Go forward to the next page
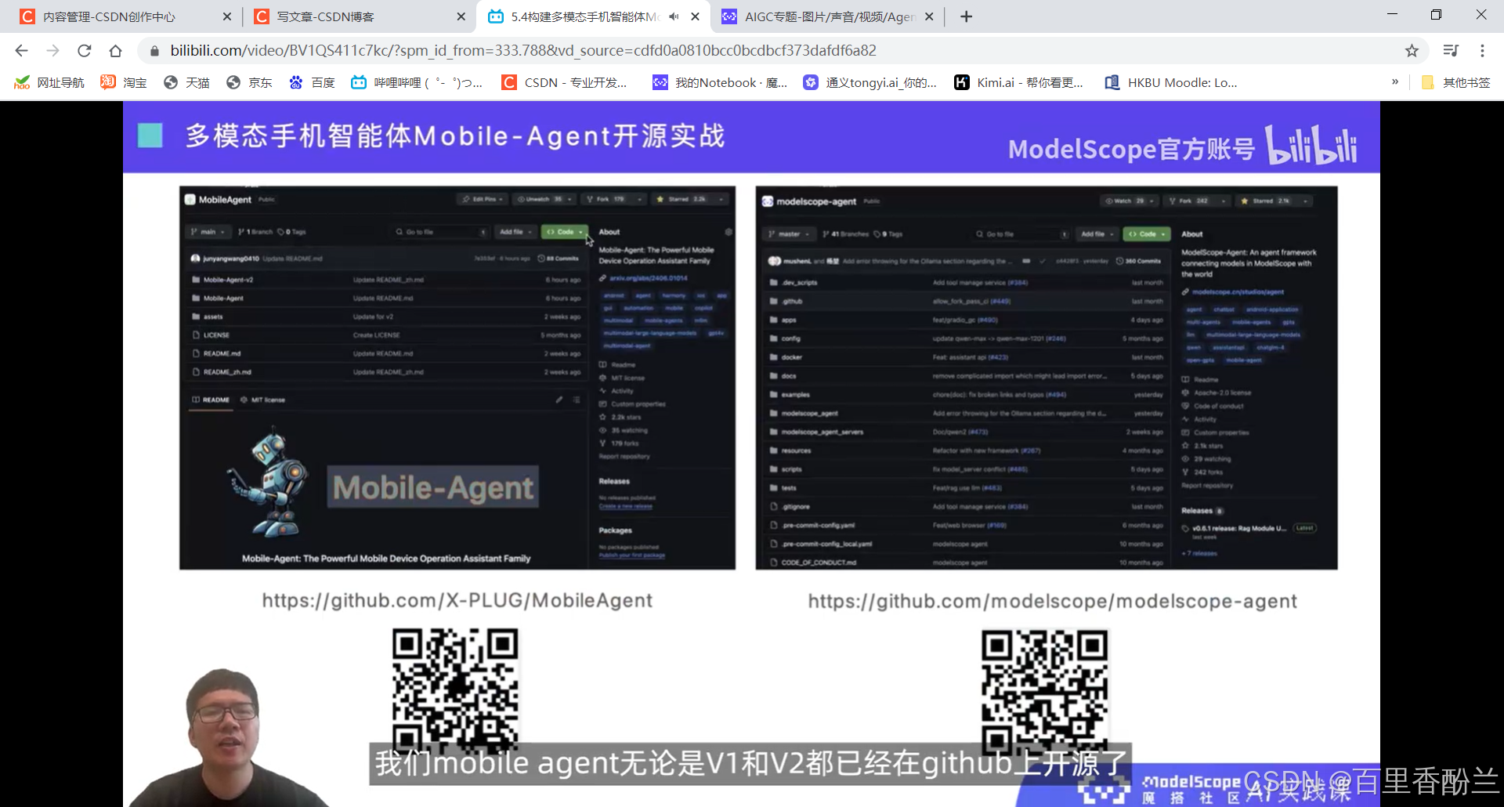The width and height of the screenshot is (1504, 807). 52,51
